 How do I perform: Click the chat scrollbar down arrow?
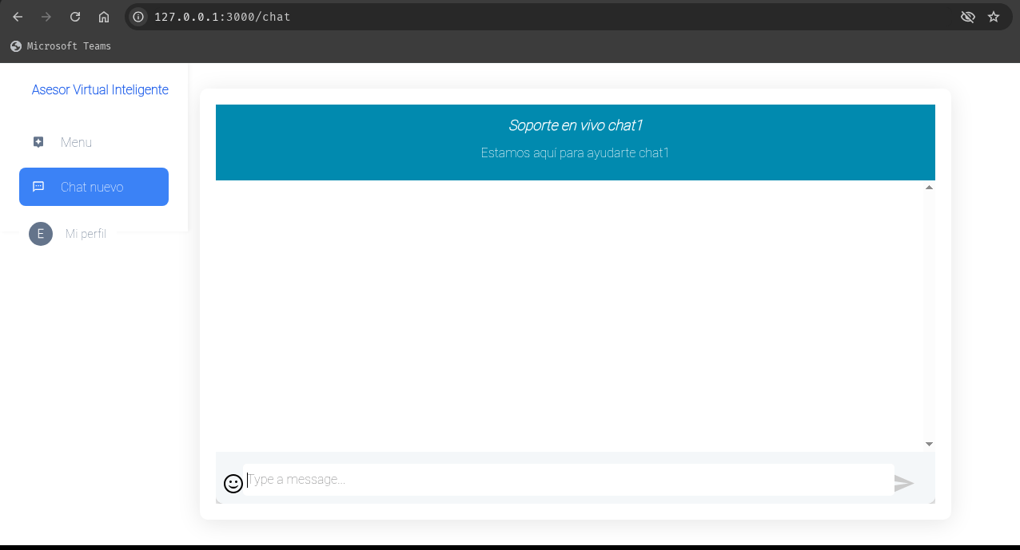[929, 444]
